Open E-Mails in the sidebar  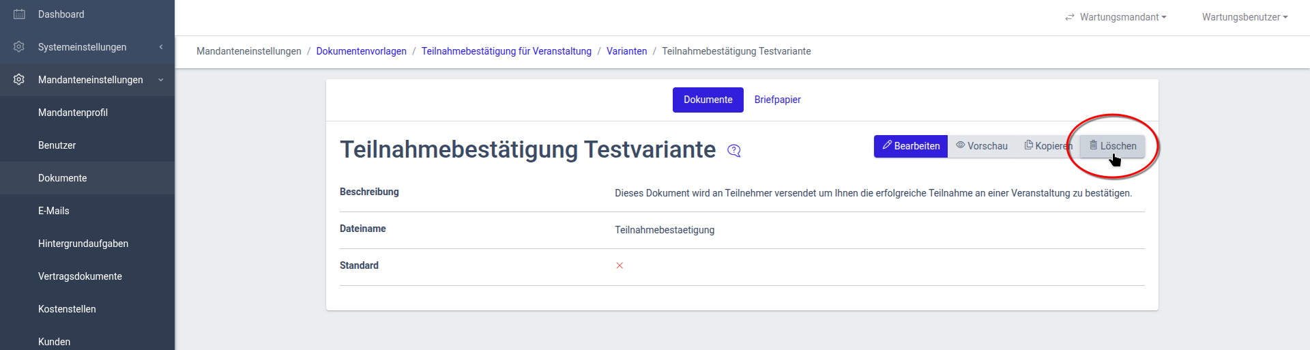[54, 211]
